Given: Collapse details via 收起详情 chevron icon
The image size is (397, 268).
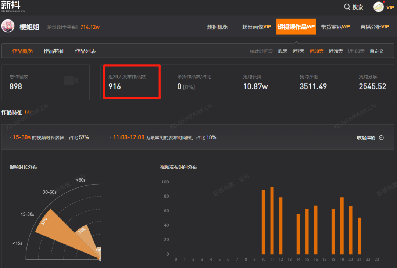Looking at the screenshot, I should tap(381, 138).
